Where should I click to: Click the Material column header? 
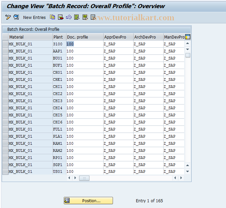[x=30, y=37]
